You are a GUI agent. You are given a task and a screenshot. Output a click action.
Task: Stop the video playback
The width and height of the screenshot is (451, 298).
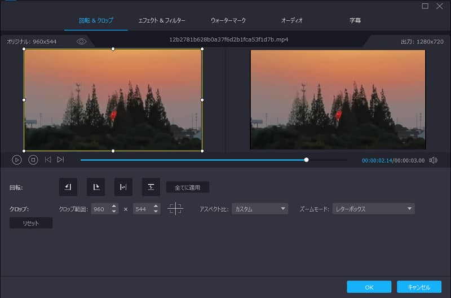tap(33, 160)
